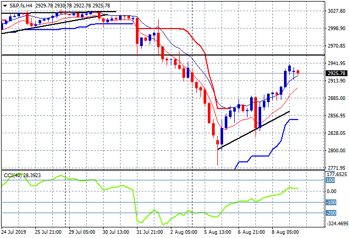Click the 2800.00 price axis label
Screen dimensions: 349x238
[336, 151]
